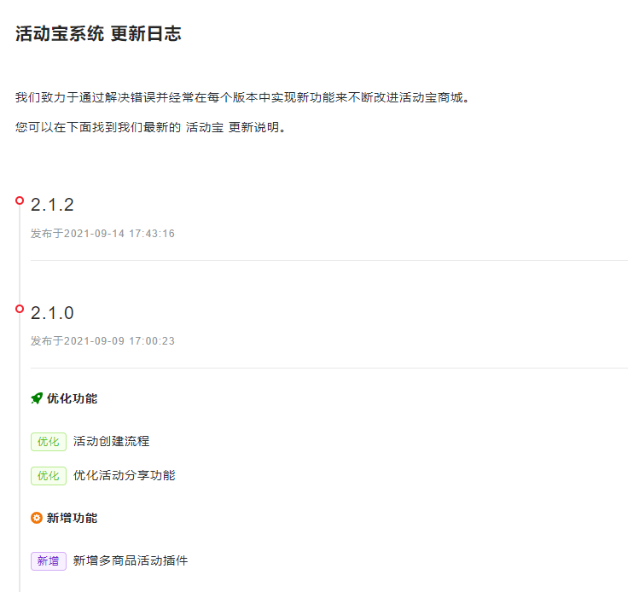The image size is (628, 592).
Task: Click the 优化活动分享功能 changelog entry
Action: 125,475
